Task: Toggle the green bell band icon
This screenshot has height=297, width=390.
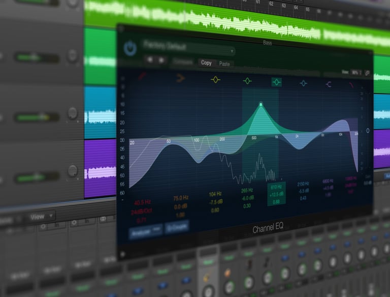Action: (x=247, y=81)
